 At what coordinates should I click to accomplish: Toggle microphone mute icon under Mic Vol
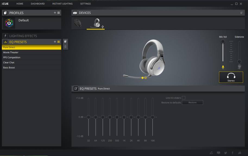click(x=223, y=67)
